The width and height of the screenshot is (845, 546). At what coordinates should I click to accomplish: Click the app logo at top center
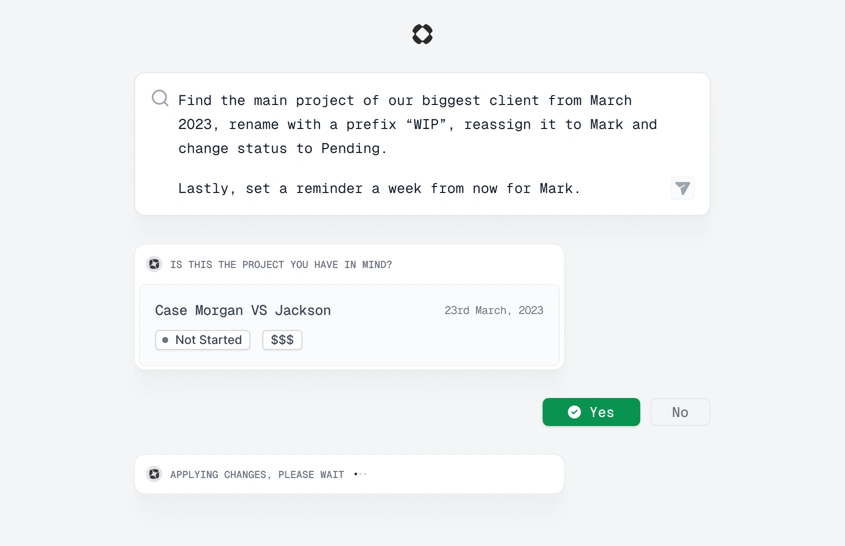tap(422, 34)
